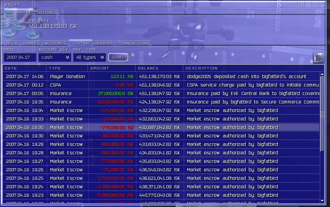This screenshot has width=330, height=207.
Task: Click the balance cell 438,371,041.09 ISK
Action: coord(160,186)
